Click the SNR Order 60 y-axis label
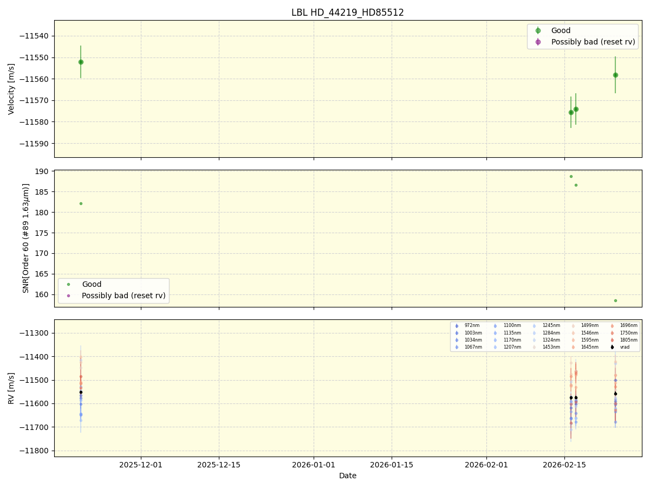Screen dimensions: 650x488 coord(26,238)
